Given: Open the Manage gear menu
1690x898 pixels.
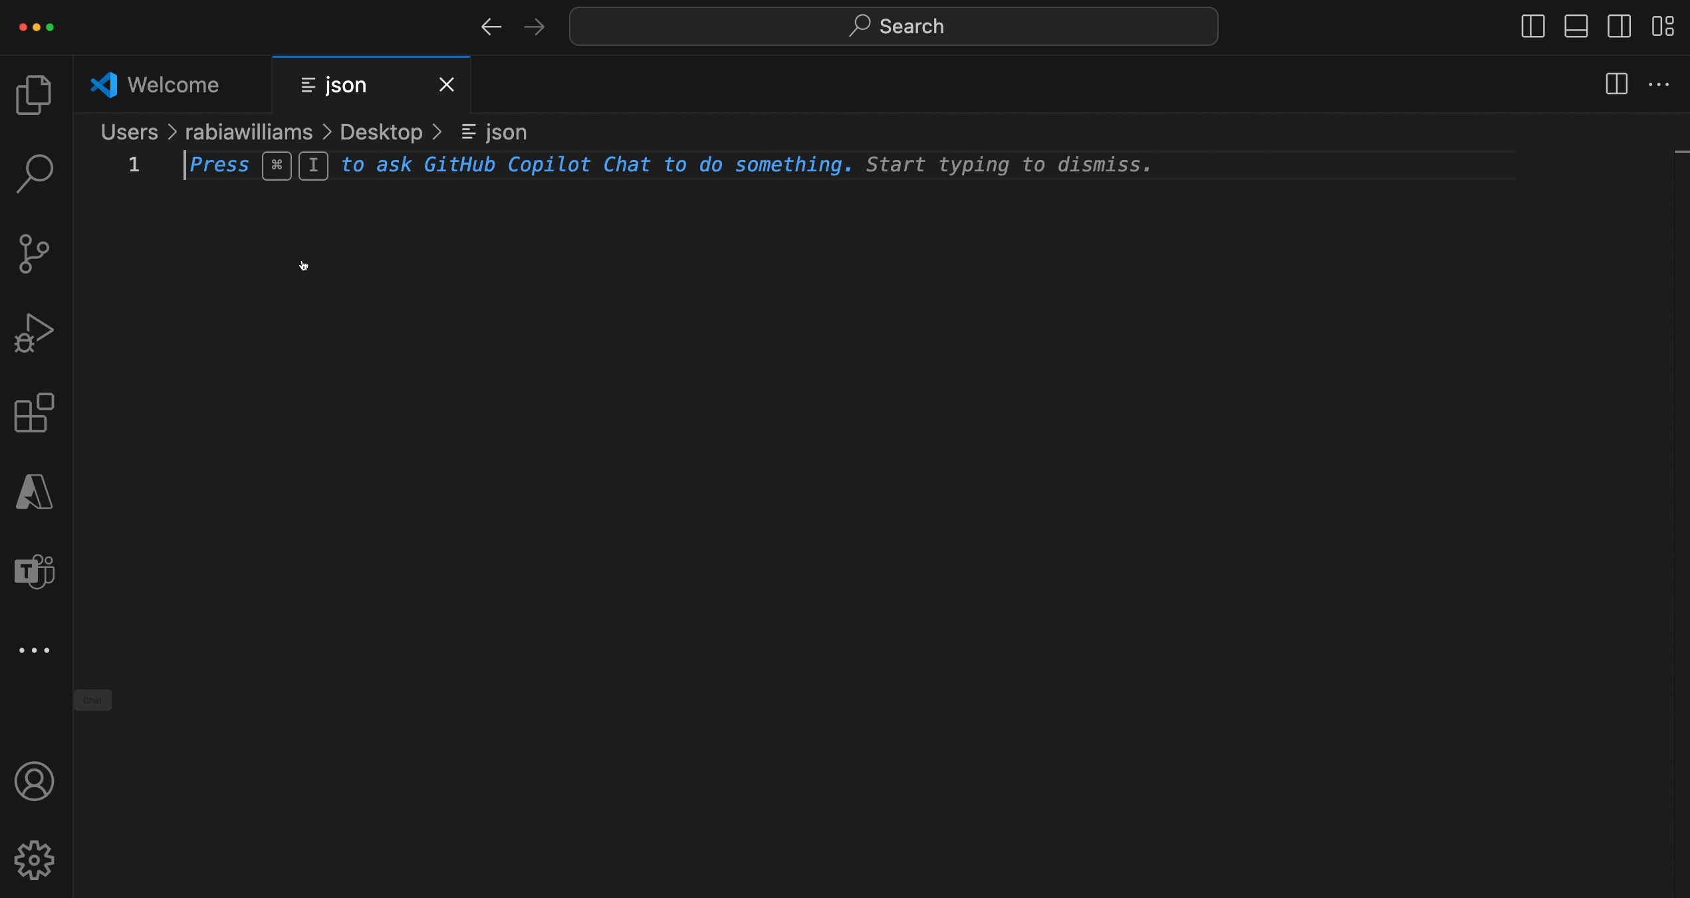Looking at the screenshot, I should (34, 861).
